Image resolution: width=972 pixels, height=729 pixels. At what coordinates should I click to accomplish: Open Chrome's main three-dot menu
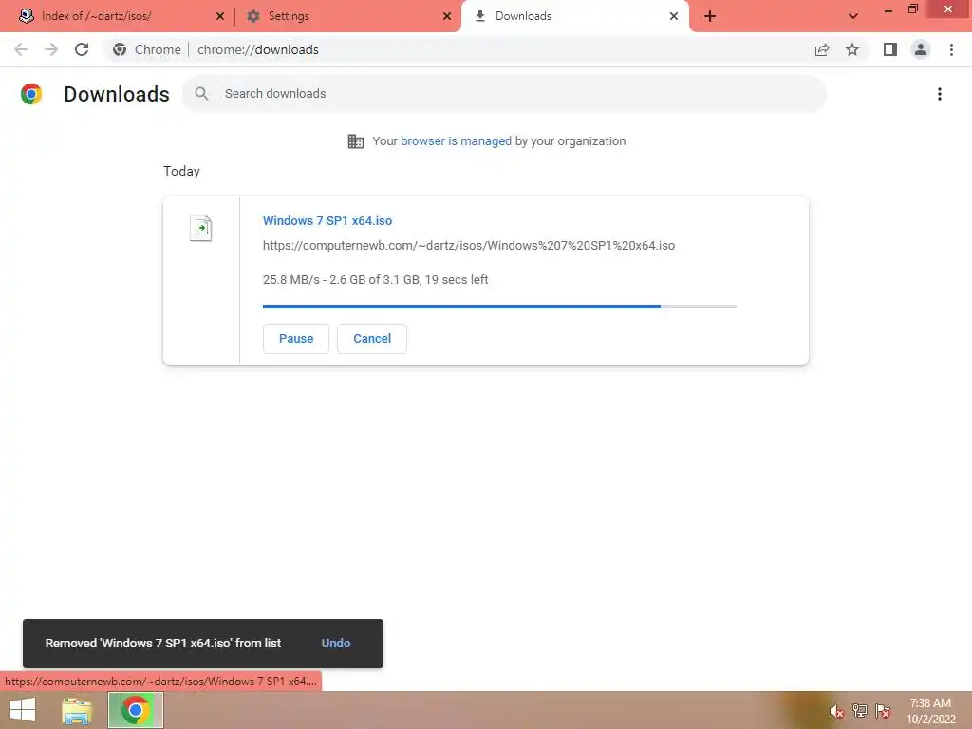pyautogui.click(x=951, y=49)
